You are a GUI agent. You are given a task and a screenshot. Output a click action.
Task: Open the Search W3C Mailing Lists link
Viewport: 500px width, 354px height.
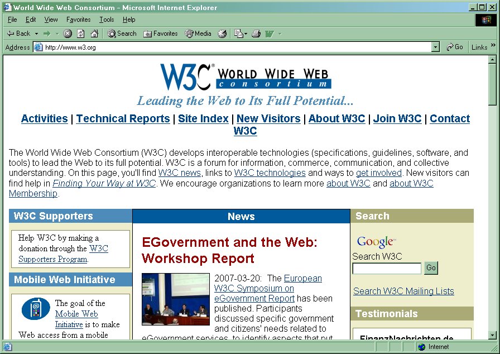click(403, 291)
